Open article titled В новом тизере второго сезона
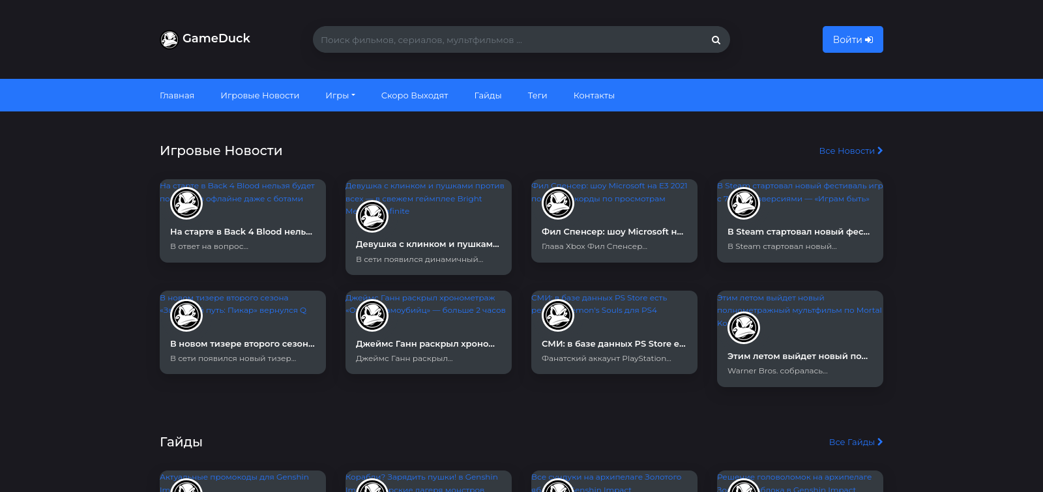This screenshot has height=492, width=1043. click(242, 344)
